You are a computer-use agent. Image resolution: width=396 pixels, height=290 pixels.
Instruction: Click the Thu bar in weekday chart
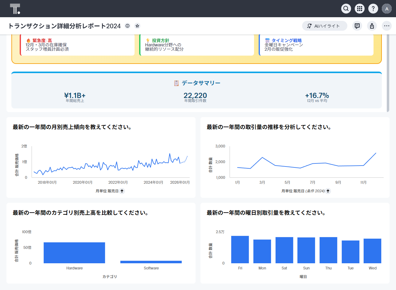click(328, 250)
